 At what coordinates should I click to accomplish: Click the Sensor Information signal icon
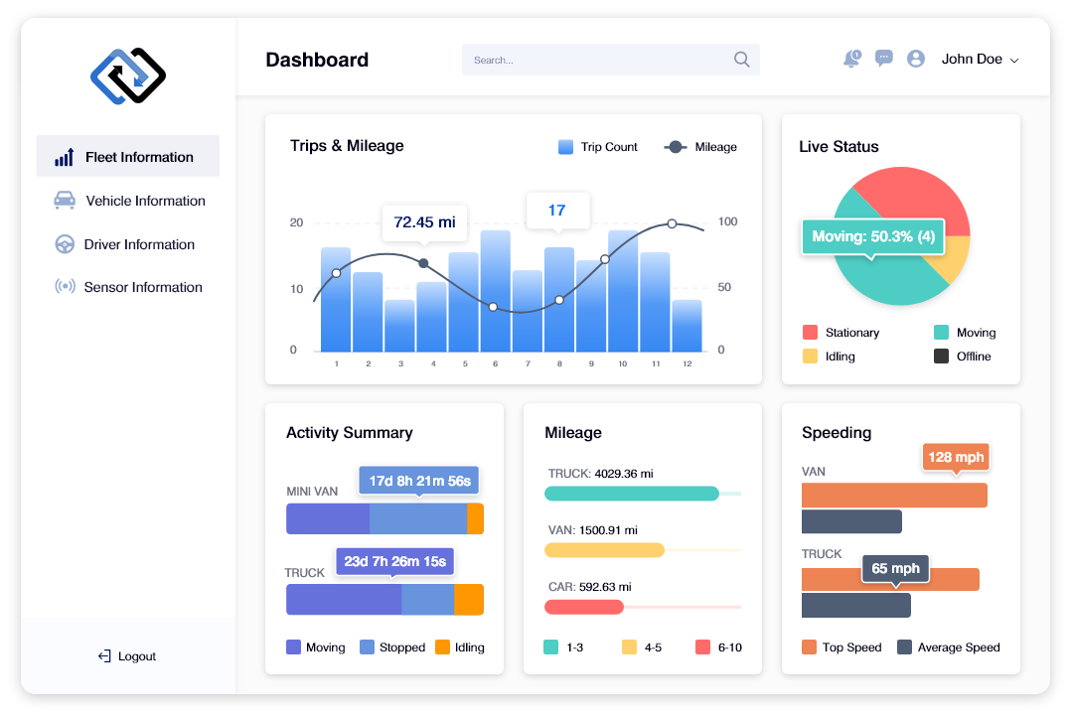(65, 287)
